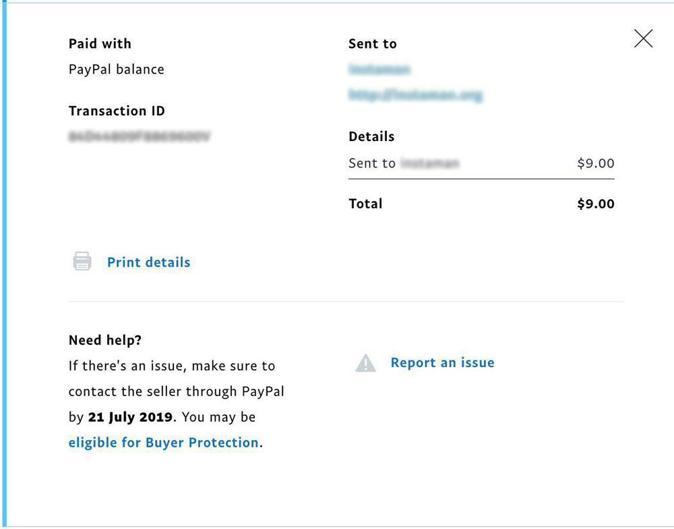The height and width of the screenshot is (529, 674).
Task: Select the 21 July 2019 date
Action: click(x=130, y=417)
